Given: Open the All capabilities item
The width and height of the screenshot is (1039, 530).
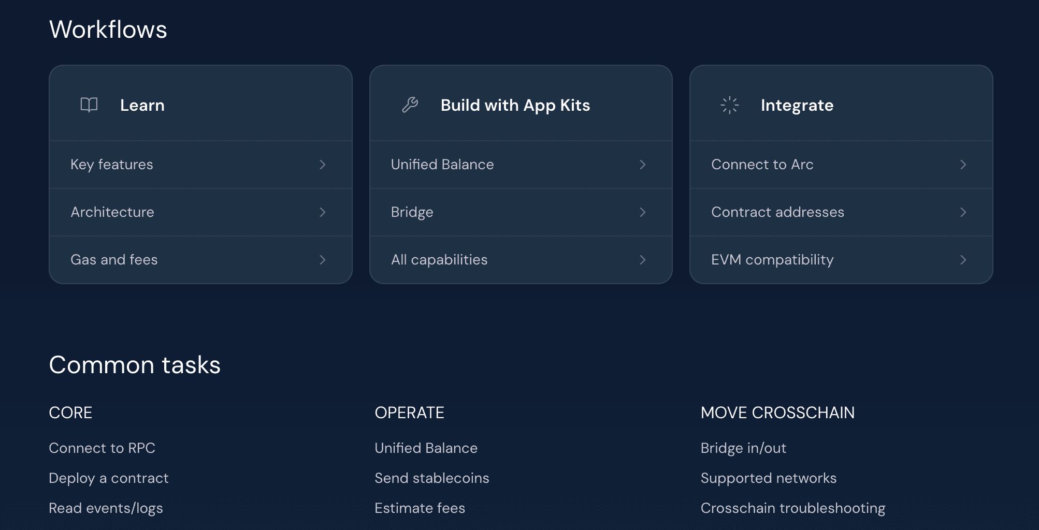Looking at the screenshot, I should (521, 260).
